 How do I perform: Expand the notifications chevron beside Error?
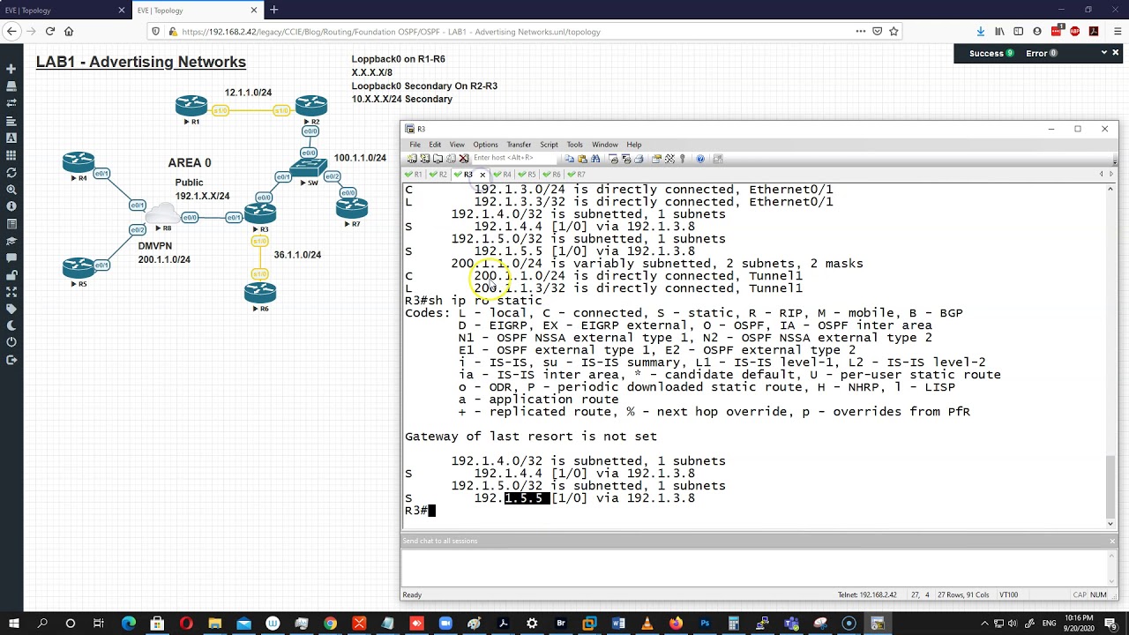click(1103, 53)
